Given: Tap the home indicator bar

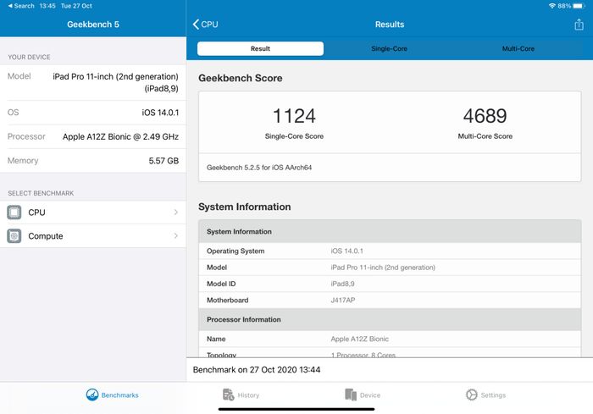Looking at the screenshot, I should point(296,409).
